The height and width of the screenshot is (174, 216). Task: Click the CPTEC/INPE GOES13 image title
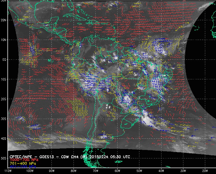tap(70, 157)
